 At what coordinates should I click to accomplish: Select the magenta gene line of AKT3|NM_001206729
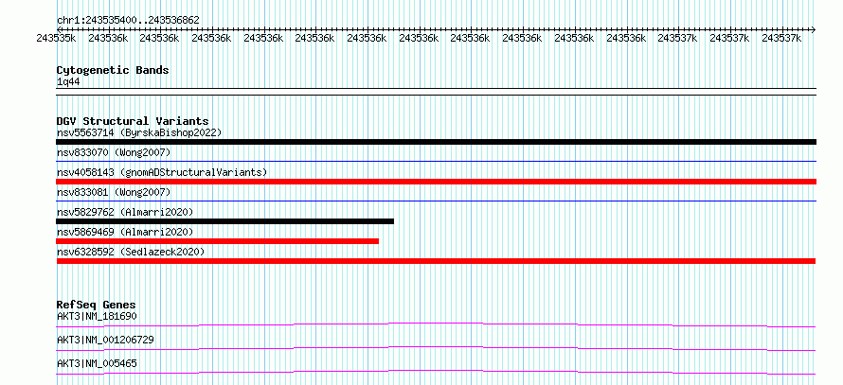point(436,348)
